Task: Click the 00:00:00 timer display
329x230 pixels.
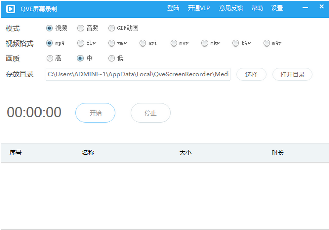Action: pos(34,112)
